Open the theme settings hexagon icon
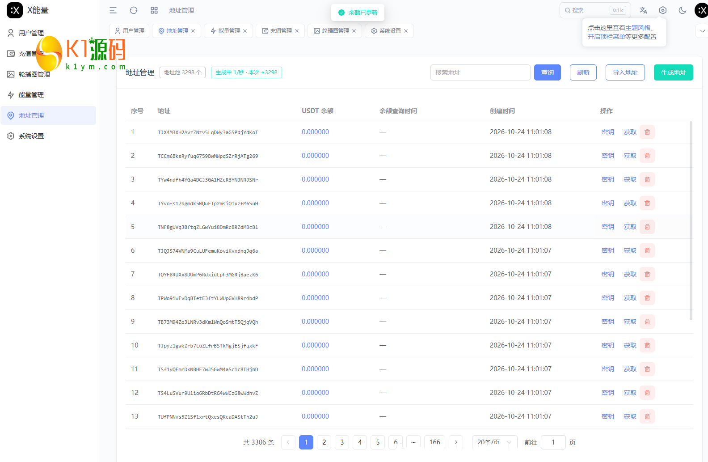Image resolution: width=708 pixels, height=462 pixels. (663, 10)
